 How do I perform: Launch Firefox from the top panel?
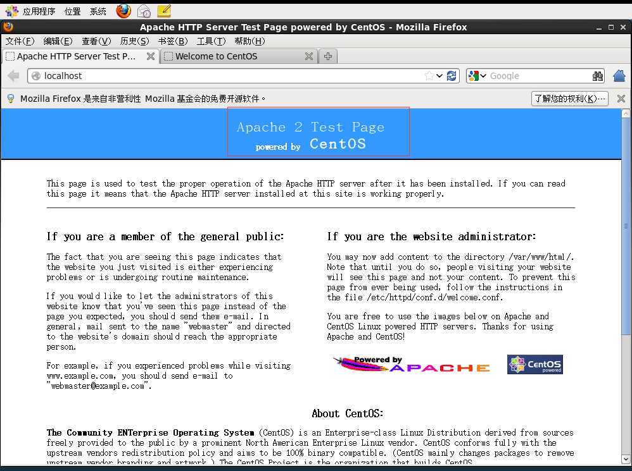coord(123,11)
